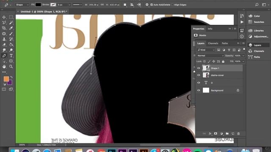Select the Pen tool in toolbar

point(4,56)
